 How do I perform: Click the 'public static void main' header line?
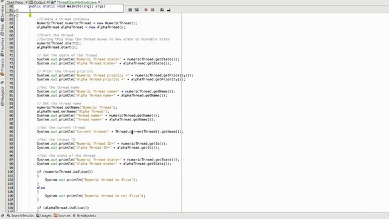67,6
